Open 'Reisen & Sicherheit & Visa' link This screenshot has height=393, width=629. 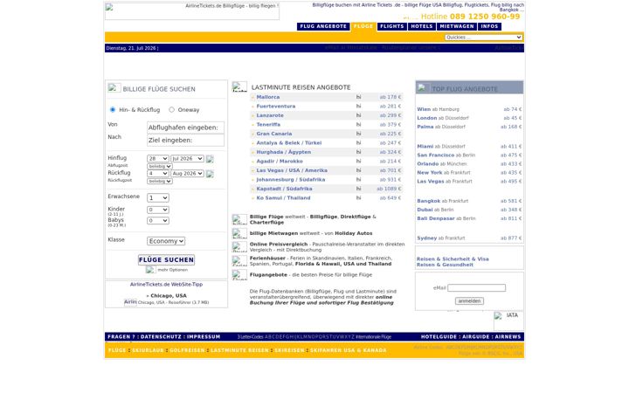[453, 259]
